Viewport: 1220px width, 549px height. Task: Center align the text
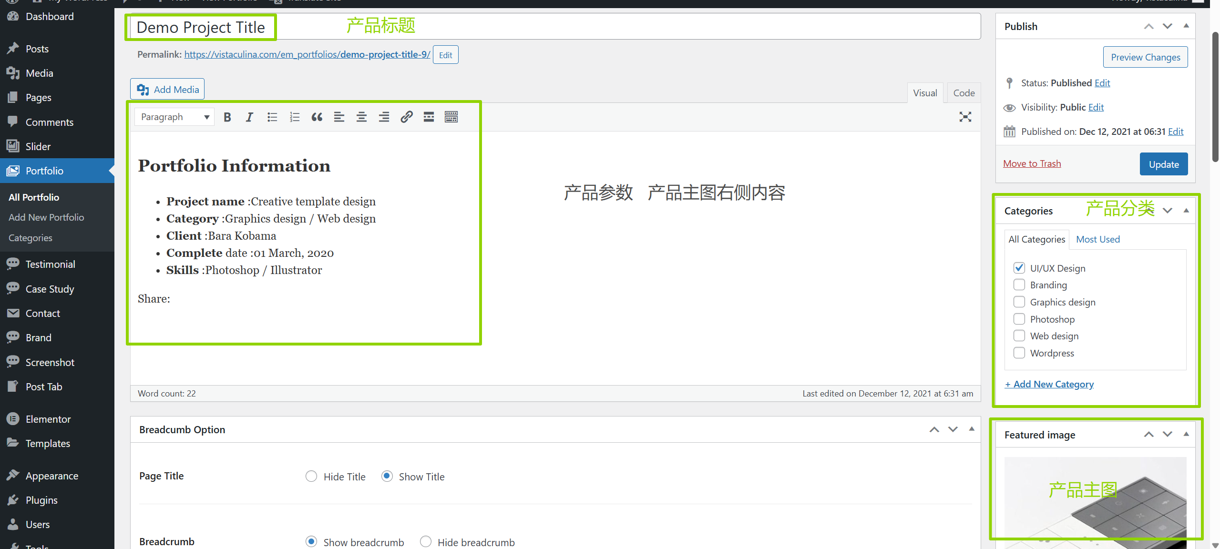point(361,117)
